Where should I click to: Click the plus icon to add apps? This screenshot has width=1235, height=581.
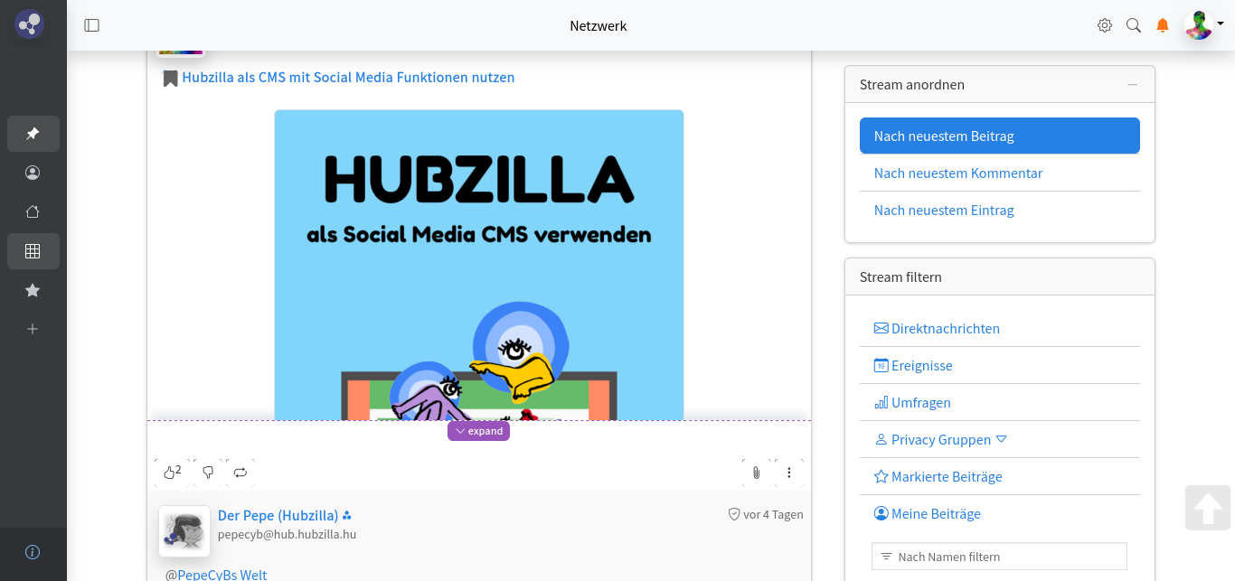coord(33,329)
